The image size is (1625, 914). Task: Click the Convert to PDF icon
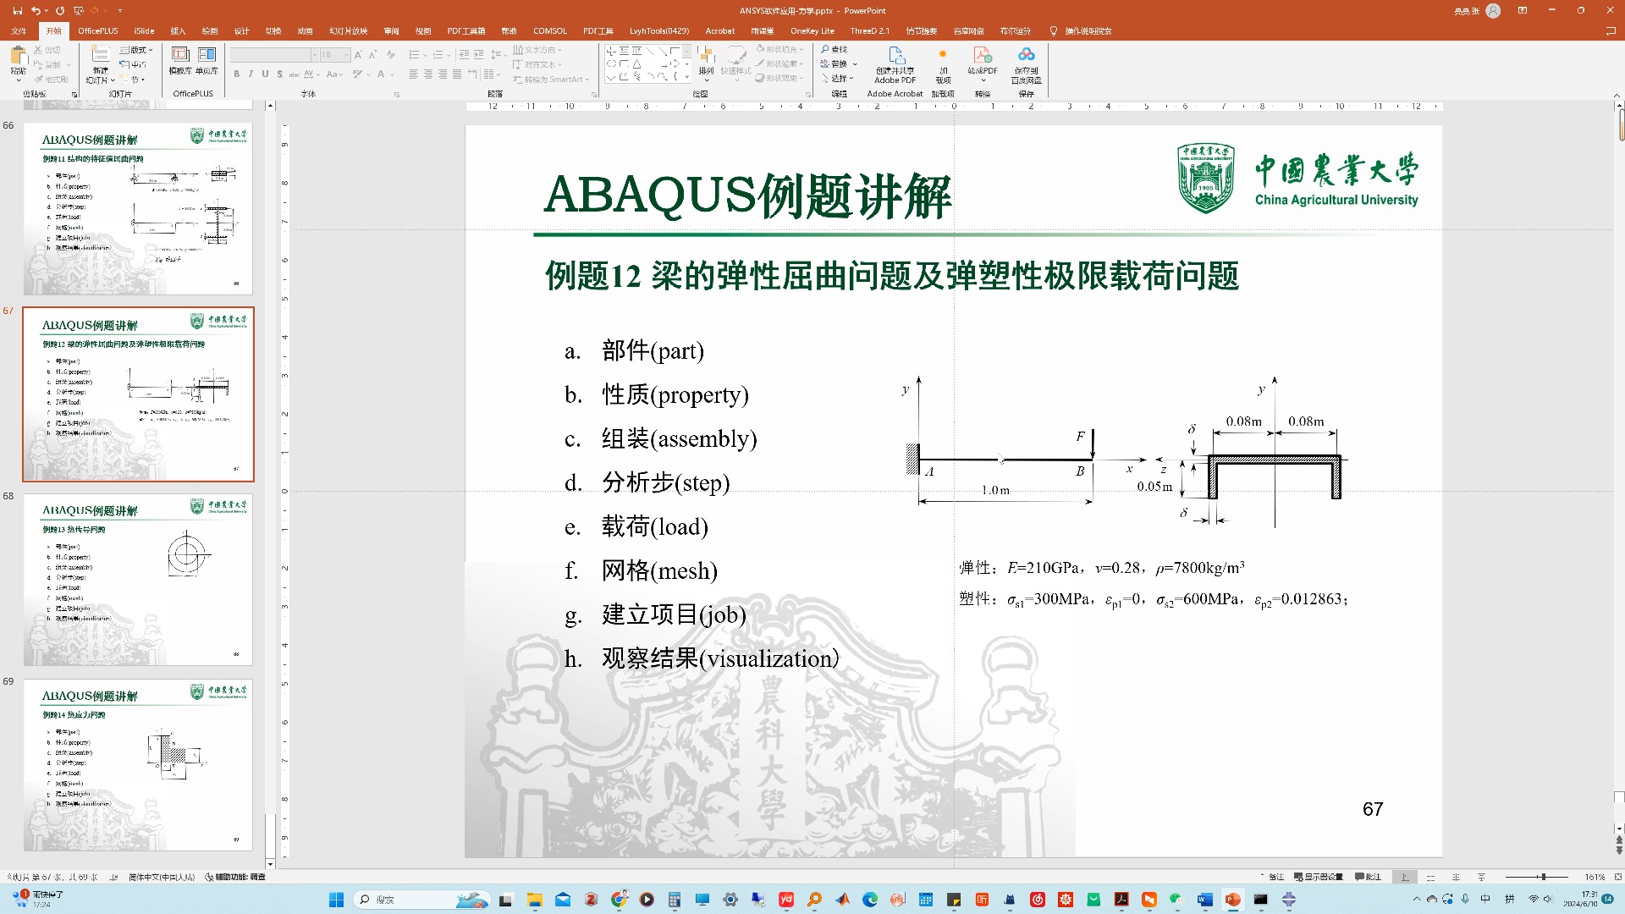coord(983,55)
